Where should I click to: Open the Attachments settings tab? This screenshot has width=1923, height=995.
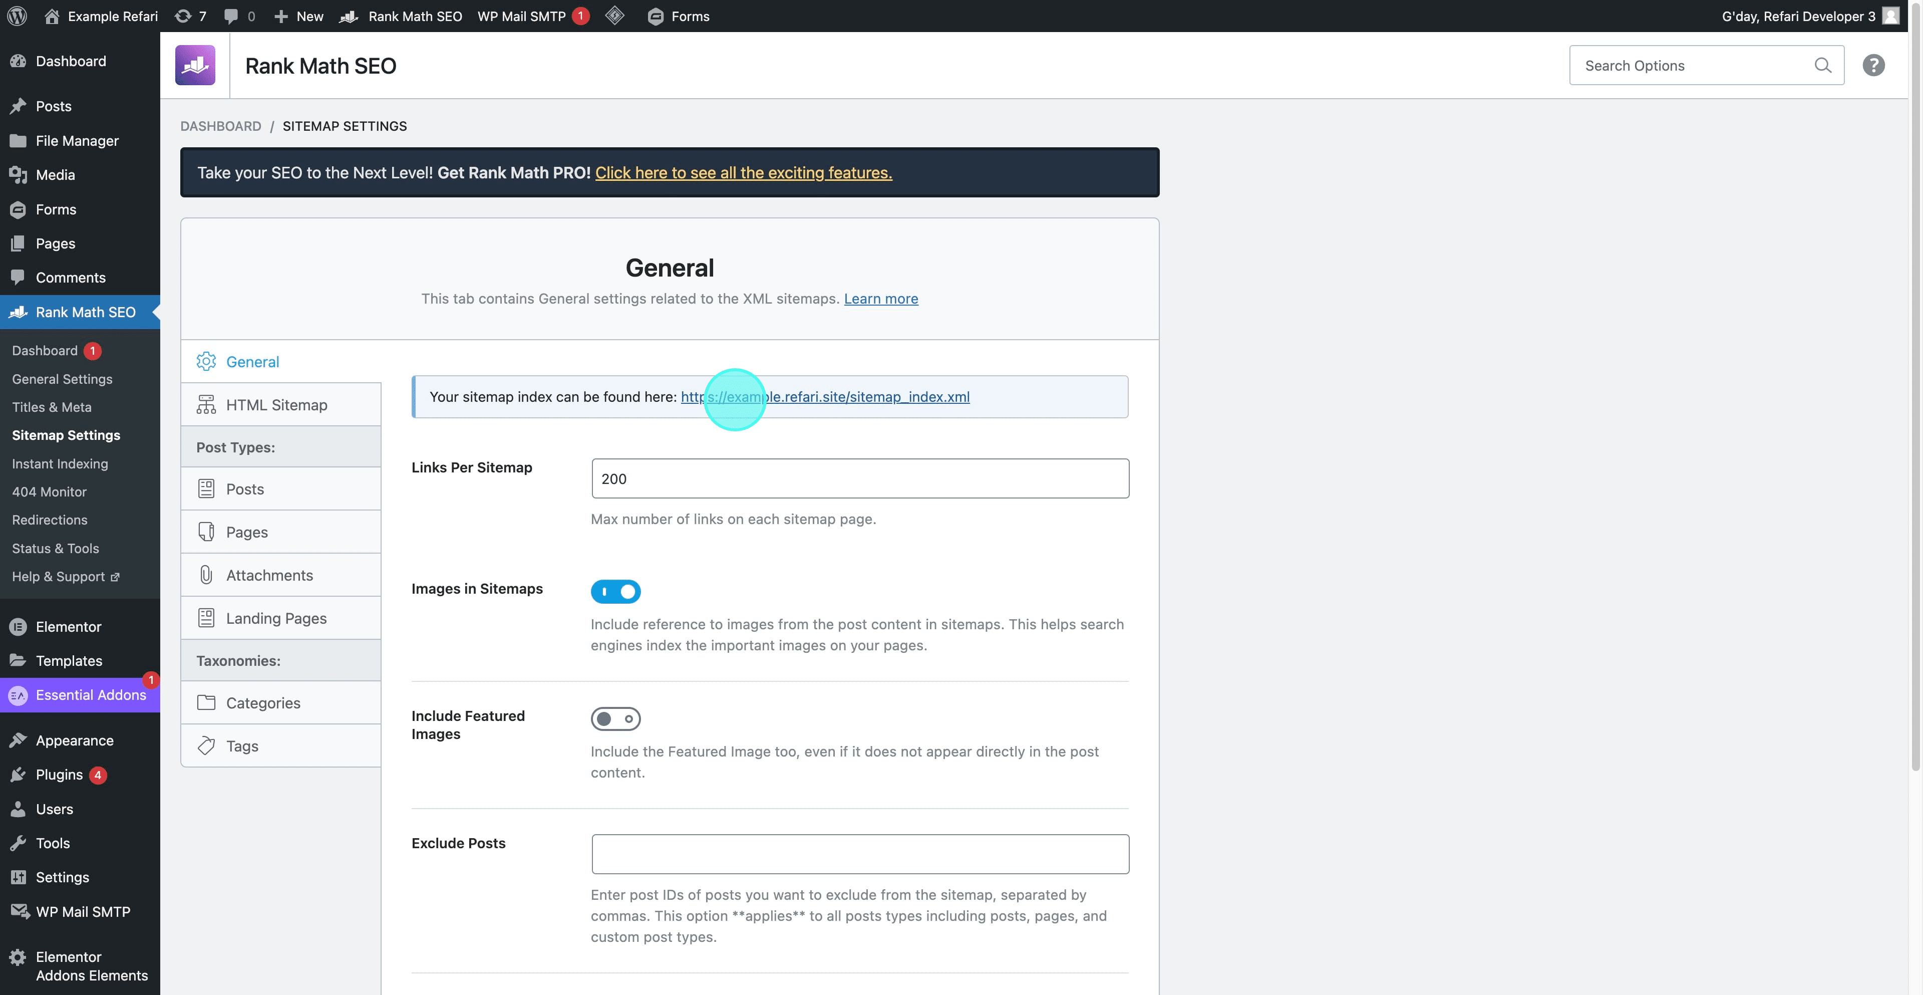280,575
